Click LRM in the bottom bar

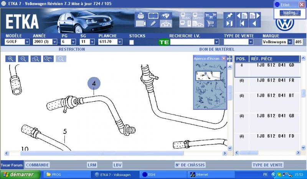[x=92, y=165]
